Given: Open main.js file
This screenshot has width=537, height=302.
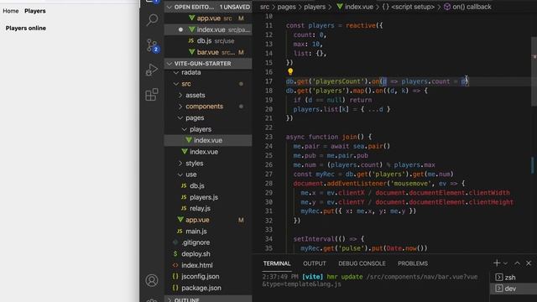Looking at the screenshot, I should coord(208,232).
